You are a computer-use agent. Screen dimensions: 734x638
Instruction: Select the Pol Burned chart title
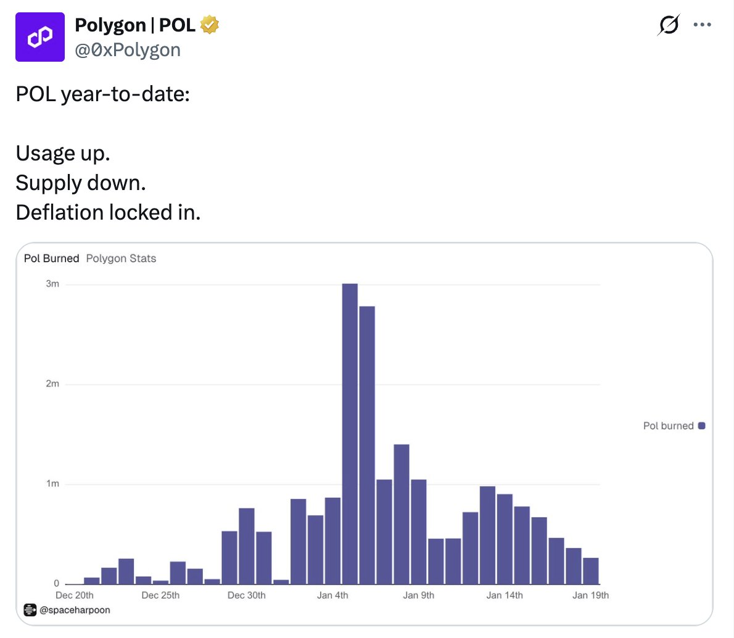tap(51, 259)
